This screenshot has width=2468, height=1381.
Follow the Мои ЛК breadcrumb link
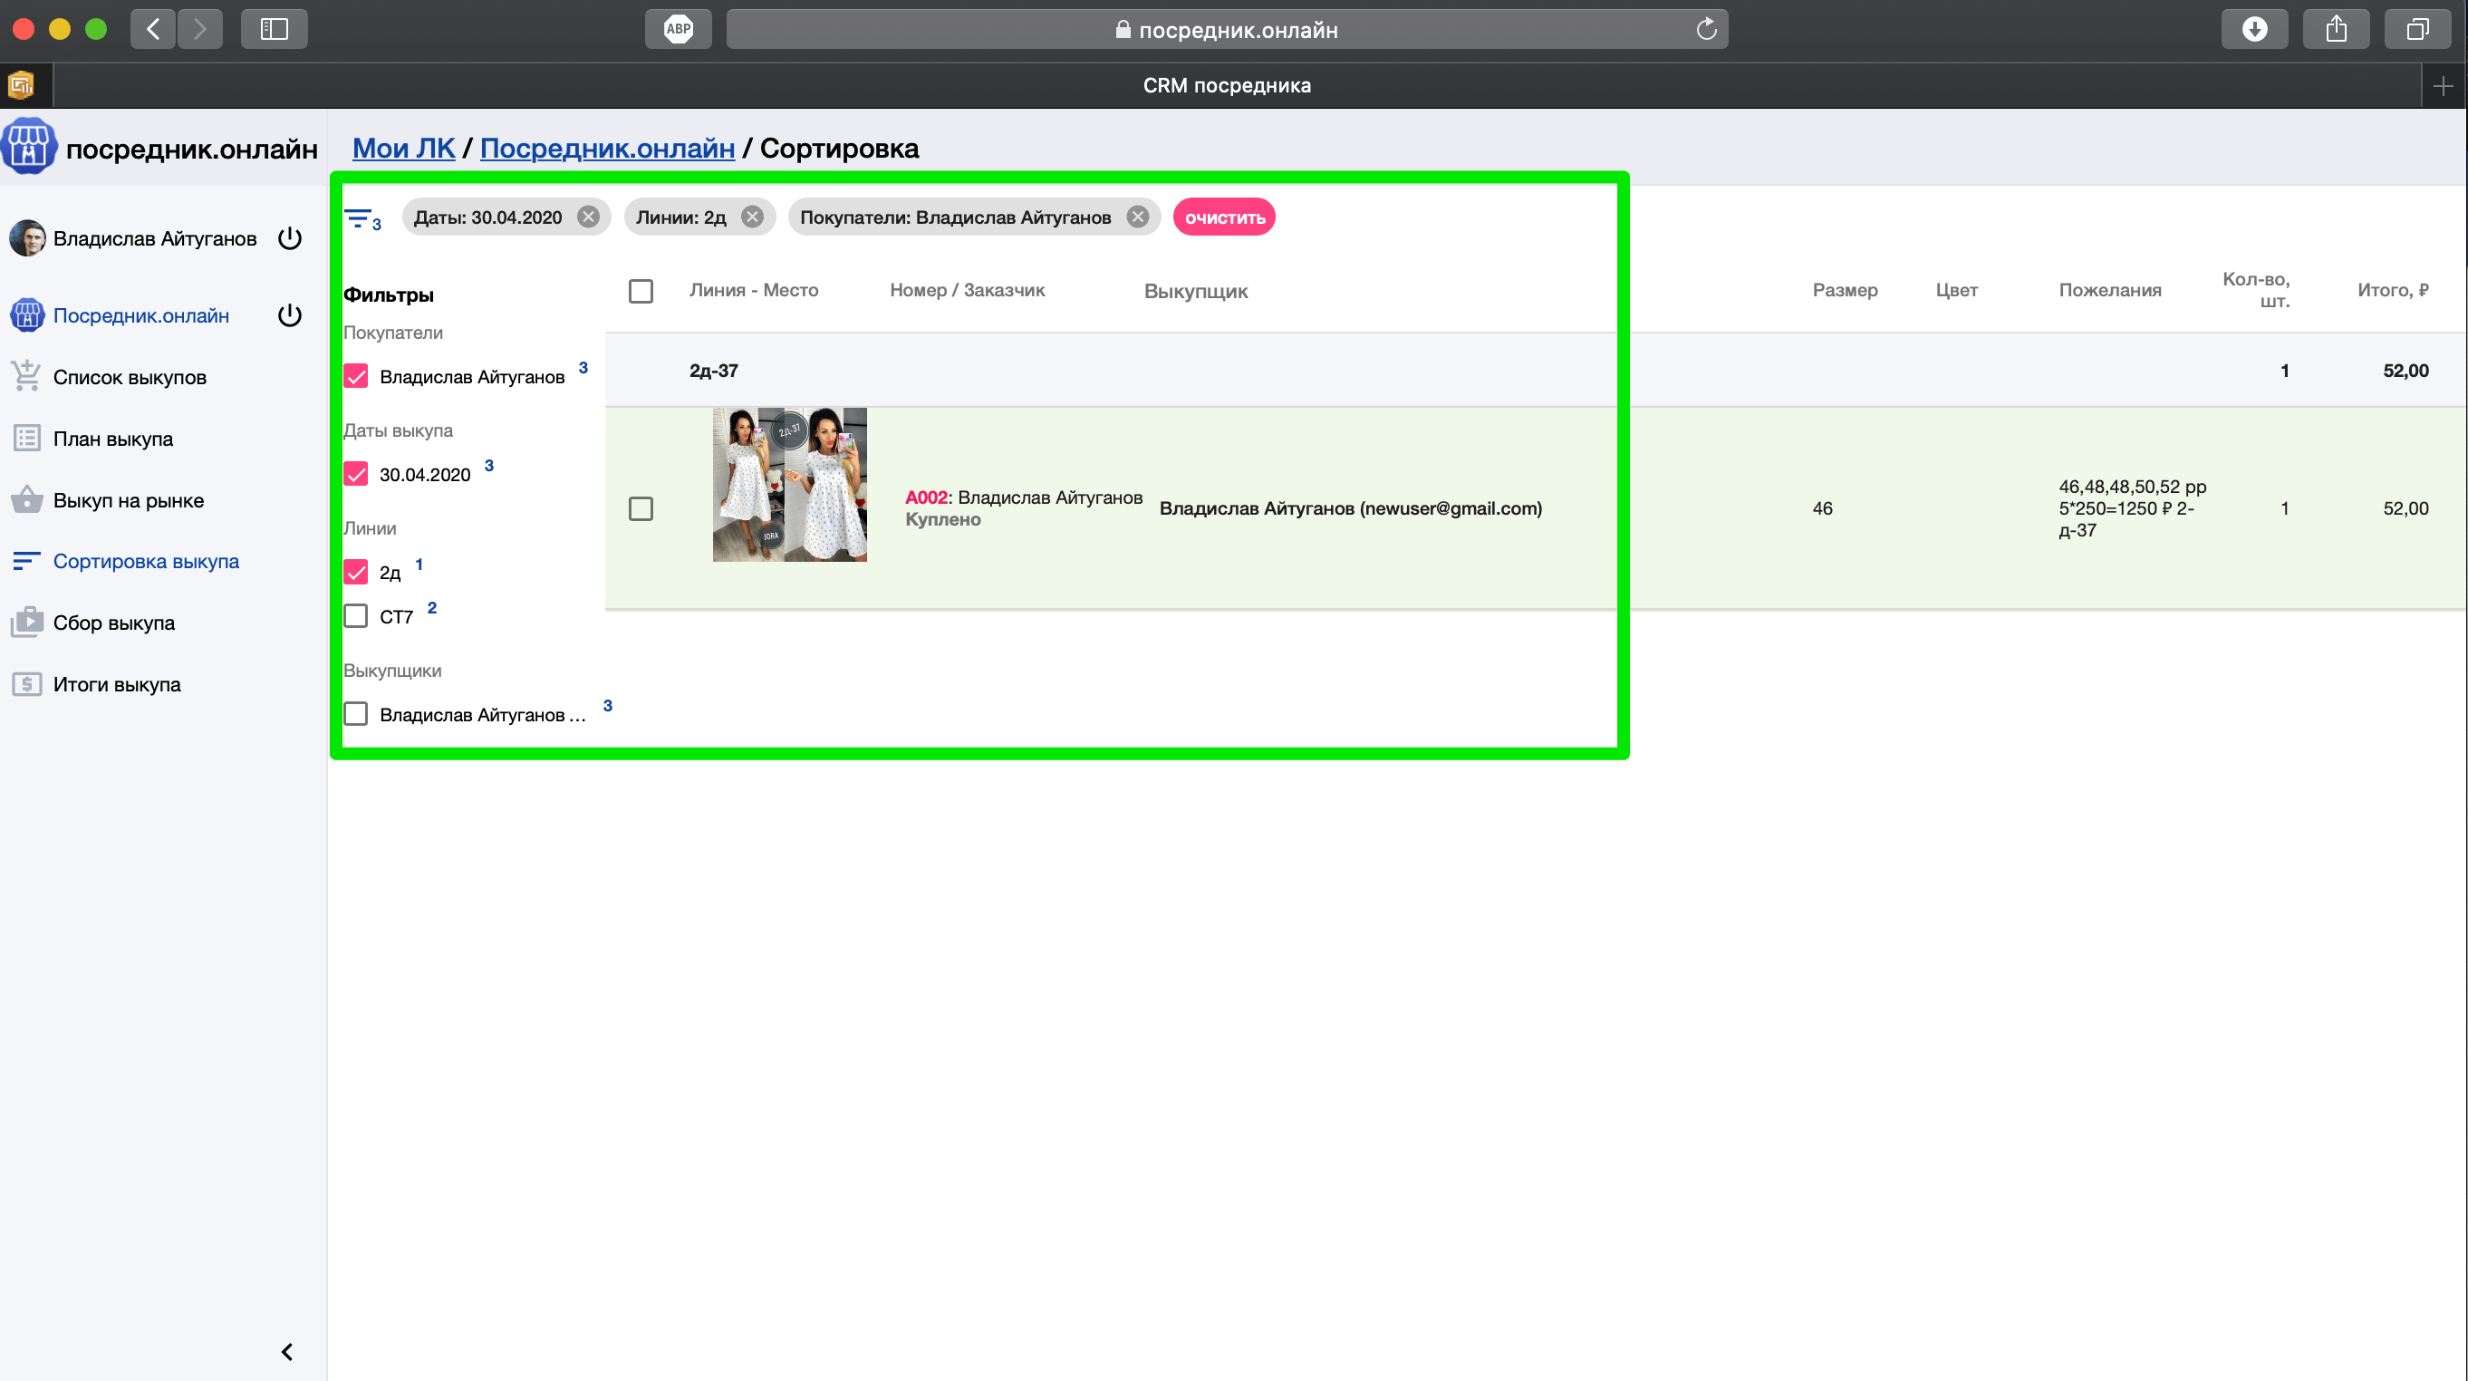[x=403, y=149]
